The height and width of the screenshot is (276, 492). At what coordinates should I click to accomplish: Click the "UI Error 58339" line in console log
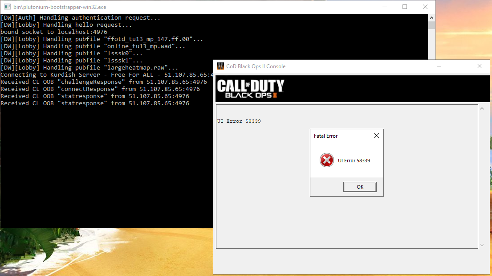pos(239,121)
